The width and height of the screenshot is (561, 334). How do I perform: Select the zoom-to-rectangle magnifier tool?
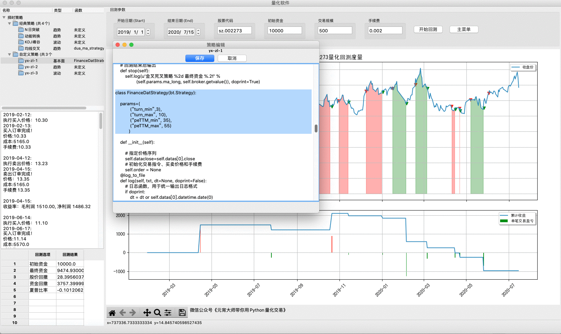[158, 313]
